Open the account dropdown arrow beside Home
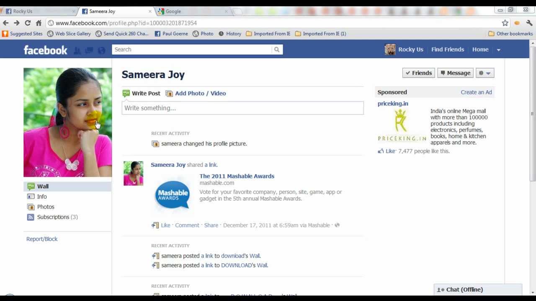 coord(498,50)
